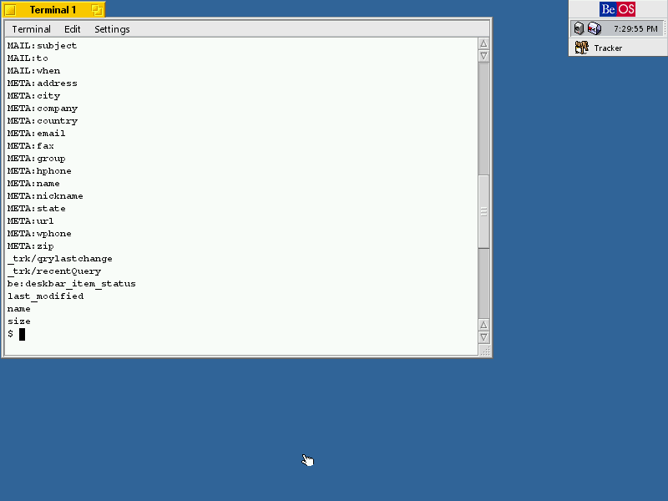Click the mailbox tray icon

point(595,28)
